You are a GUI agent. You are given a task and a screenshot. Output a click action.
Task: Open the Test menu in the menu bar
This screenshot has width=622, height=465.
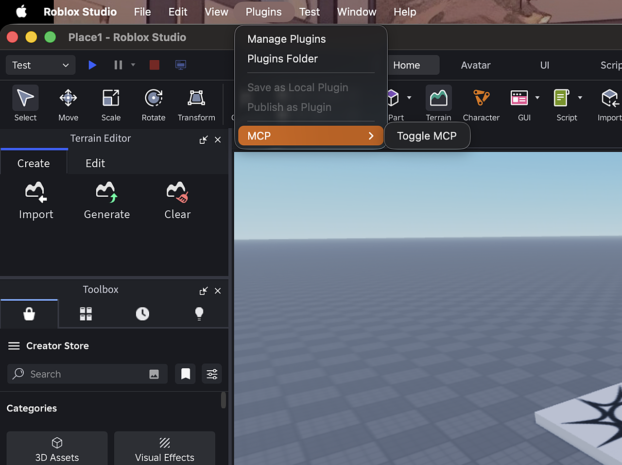[310, 12]
